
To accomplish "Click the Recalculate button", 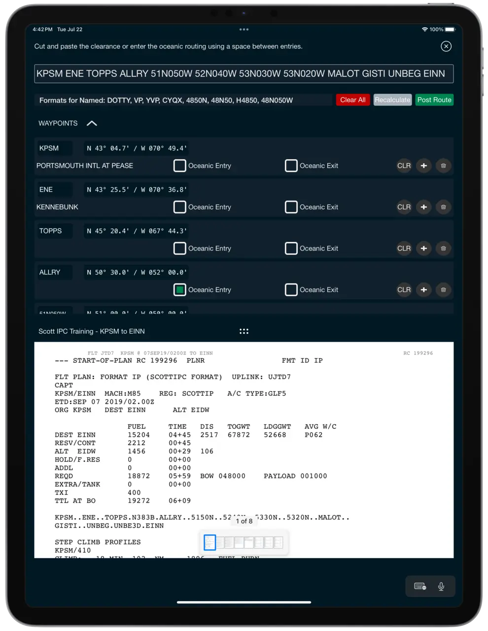I will (x=392, y=100).
